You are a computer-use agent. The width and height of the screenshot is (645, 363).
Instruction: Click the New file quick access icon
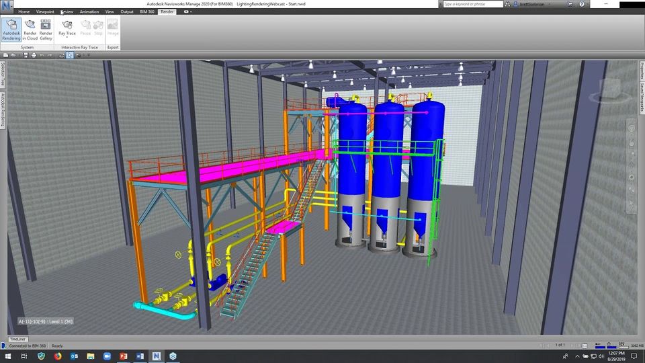pyautogui.click(x=6, y=55)
